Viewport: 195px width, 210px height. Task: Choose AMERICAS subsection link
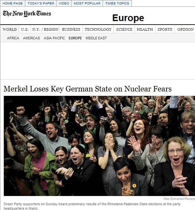click(x=32, y=38)
